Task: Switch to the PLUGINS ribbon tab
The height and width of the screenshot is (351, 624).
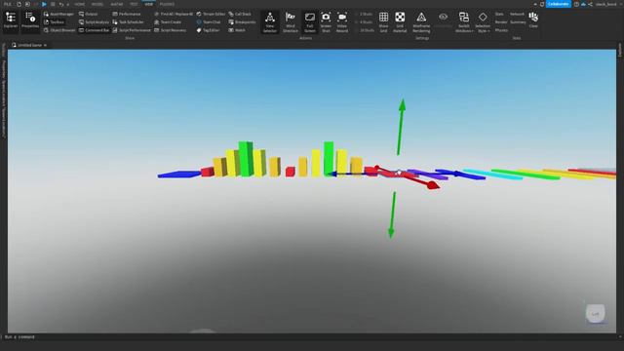Action: pyautogui.click(x=167, y=4)
